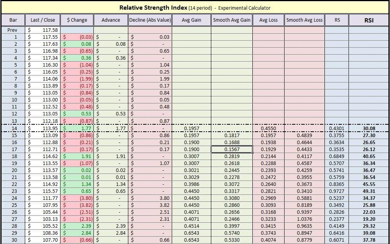Select the Avg Loss value 0.4550
The image size is (390, 244).
[268, 129]
